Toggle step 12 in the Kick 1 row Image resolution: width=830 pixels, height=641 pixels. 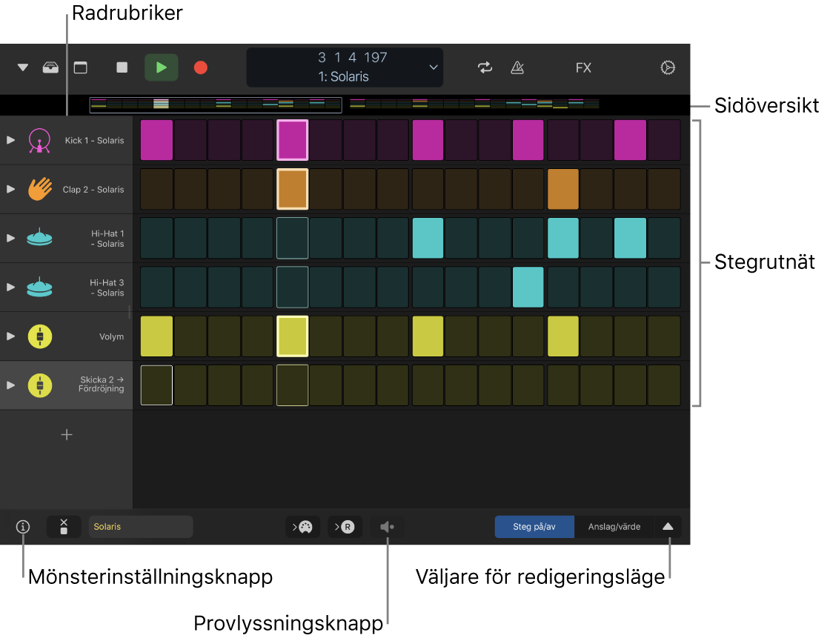(x=528, y=140)
